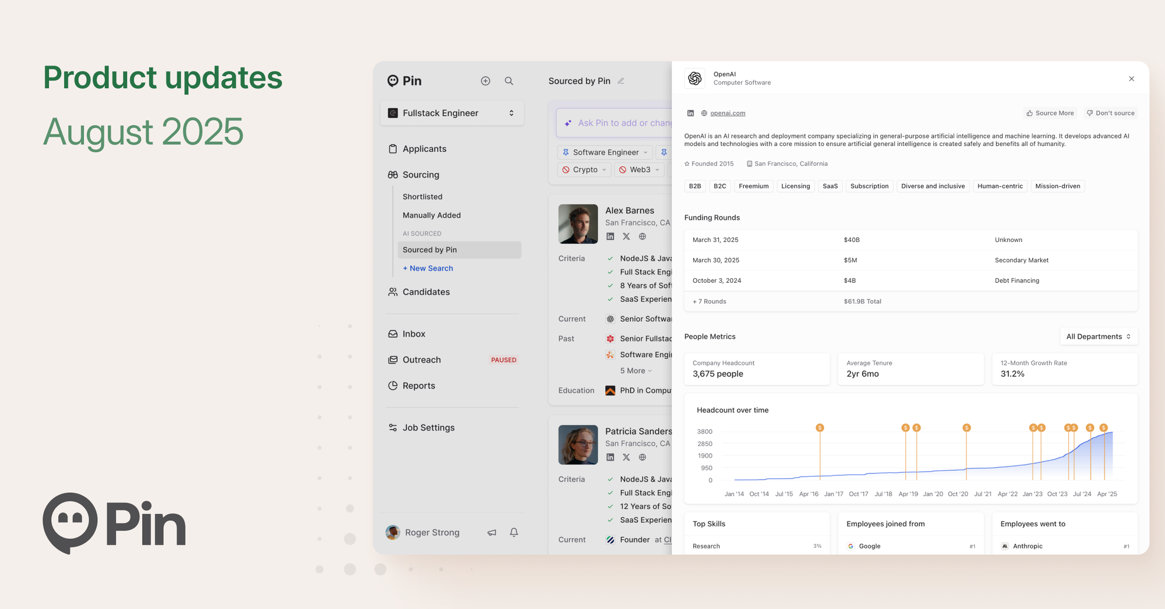Open Alex Barnes's LinkedIn profile icon
The image size is (1165, 609).
(610, 237)
